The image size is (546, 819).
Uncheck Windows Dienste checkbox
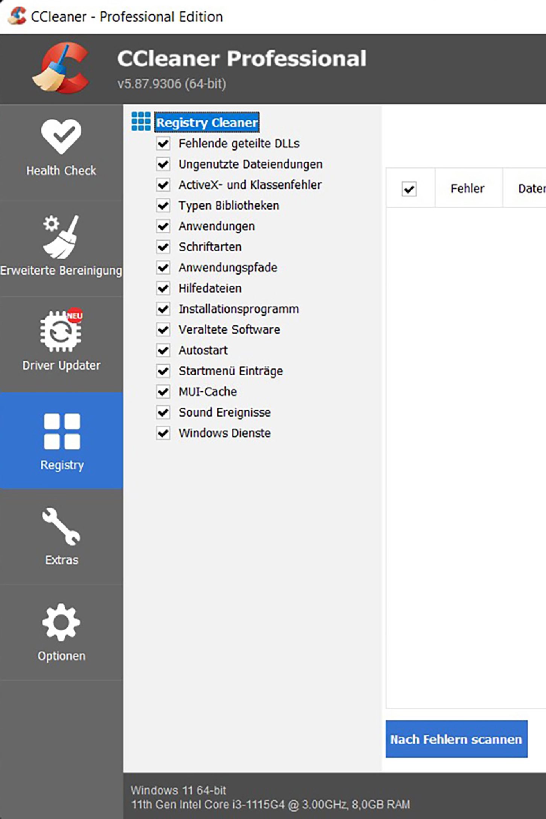tap(163, 433)
